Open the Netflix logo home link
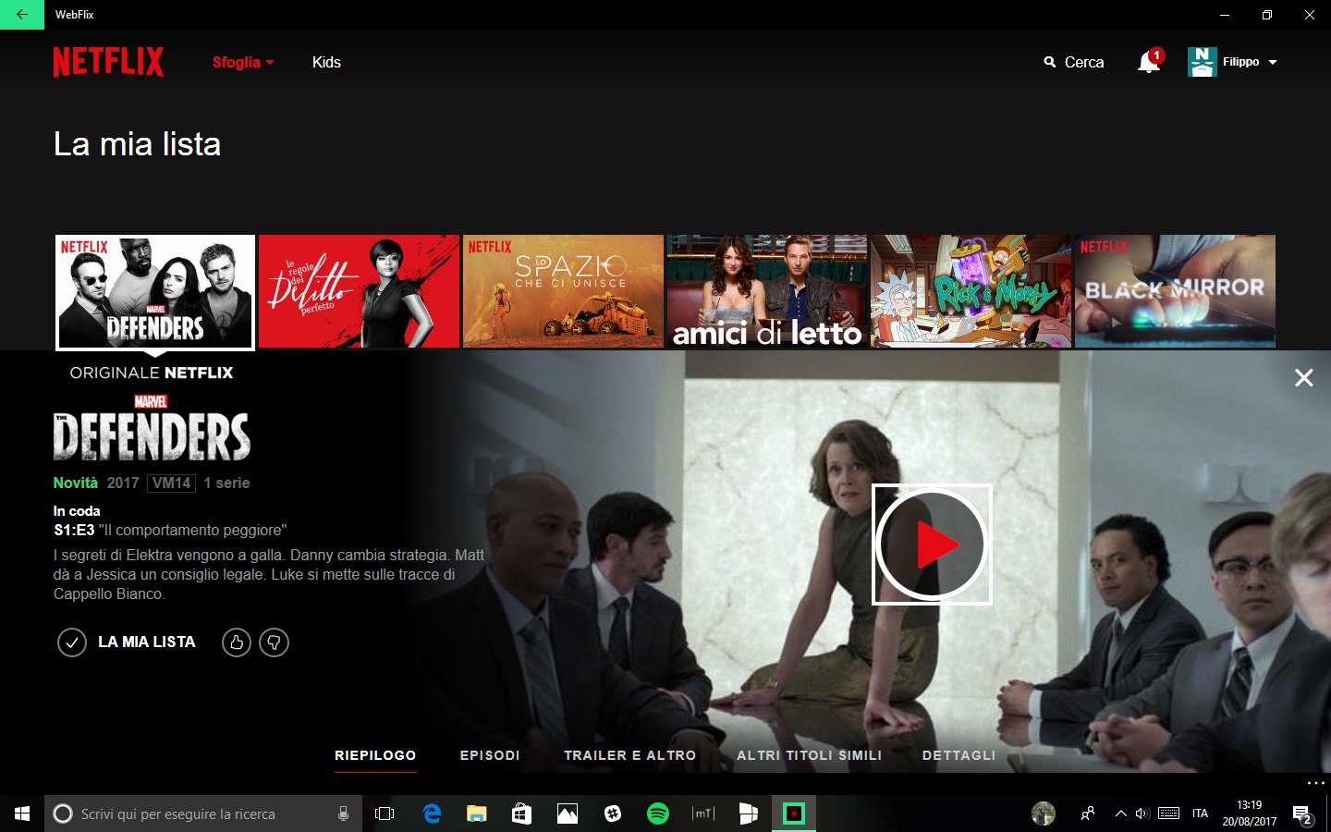The width and height of the screenshot is (1331, 832). 108,62
